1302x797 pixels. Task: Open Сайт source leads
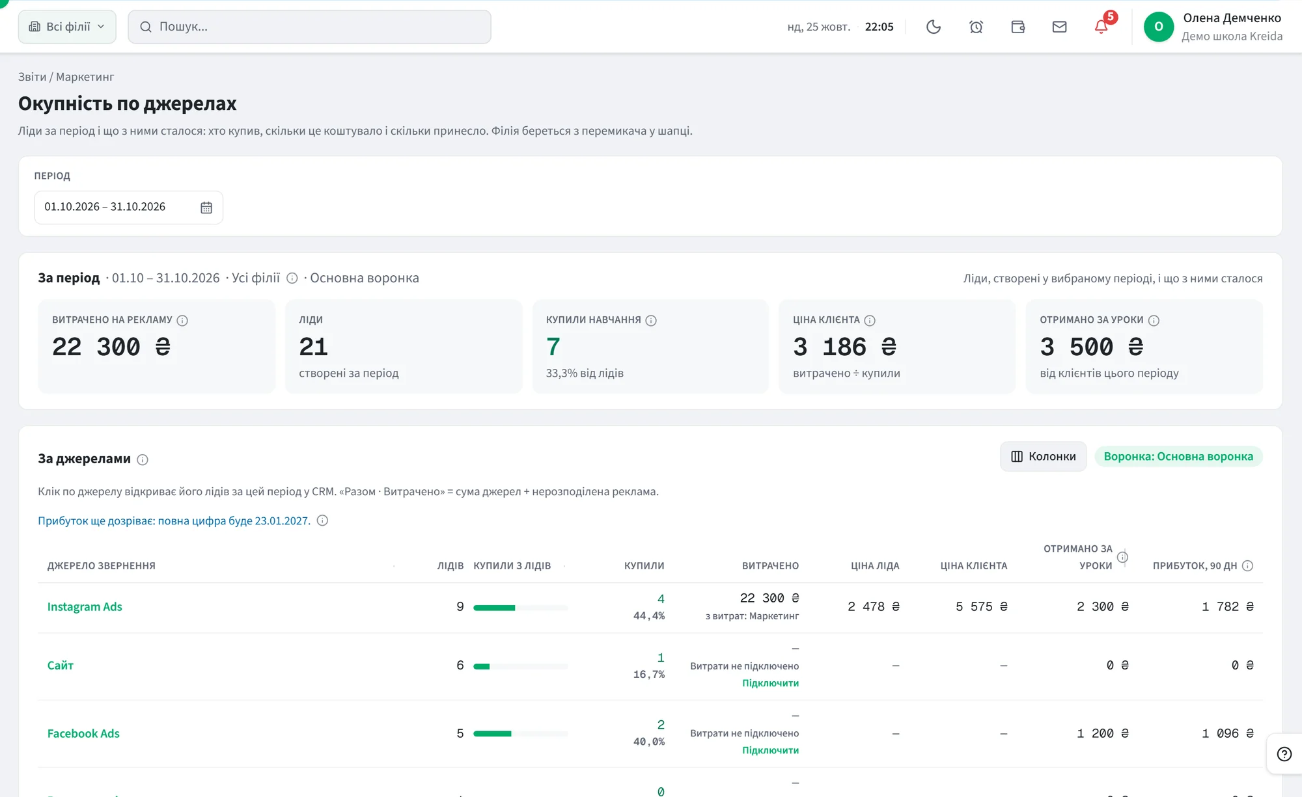[x=61, y=665]
